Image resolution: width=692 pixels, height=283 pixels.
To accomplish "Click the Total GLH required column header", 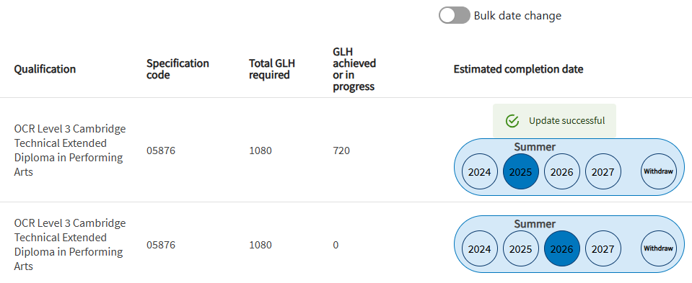I will tap(272, 69).
